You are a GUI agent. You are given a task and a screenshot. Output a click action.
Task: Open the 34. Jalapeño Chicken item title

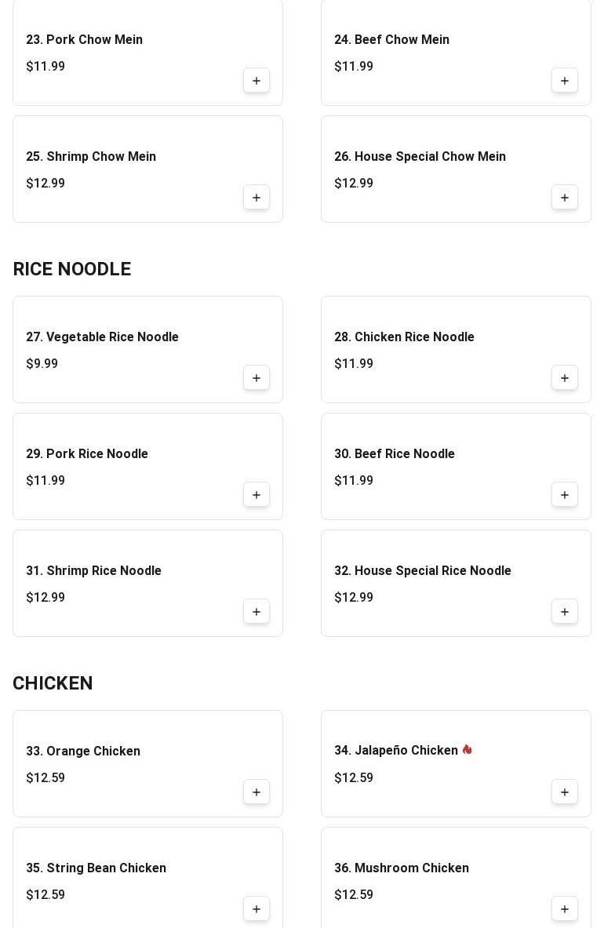click(396, 751)
